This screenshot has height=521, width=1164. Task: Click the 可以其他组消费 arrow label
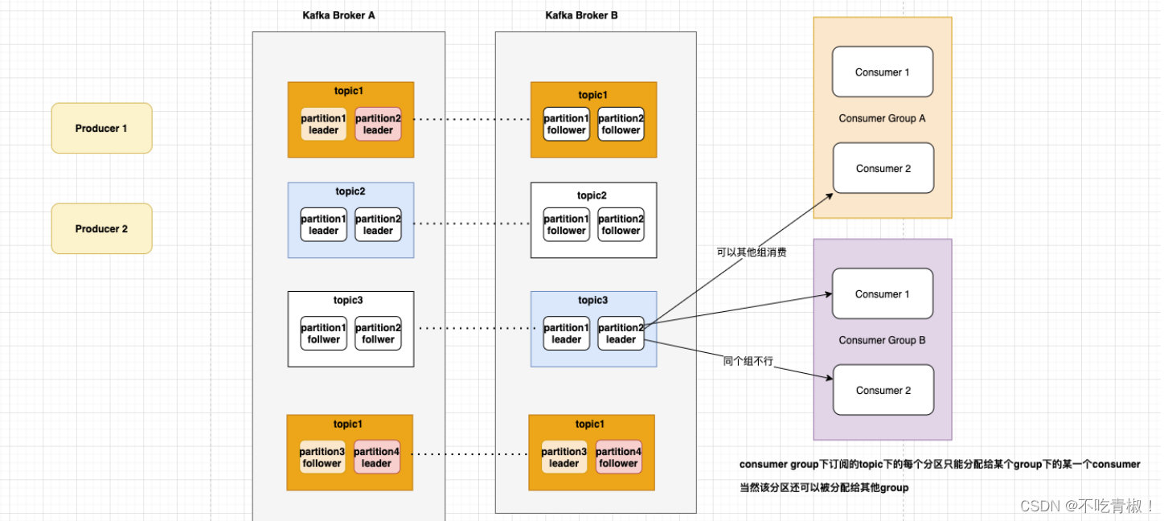pyautogui.click(x=751, y=252)
